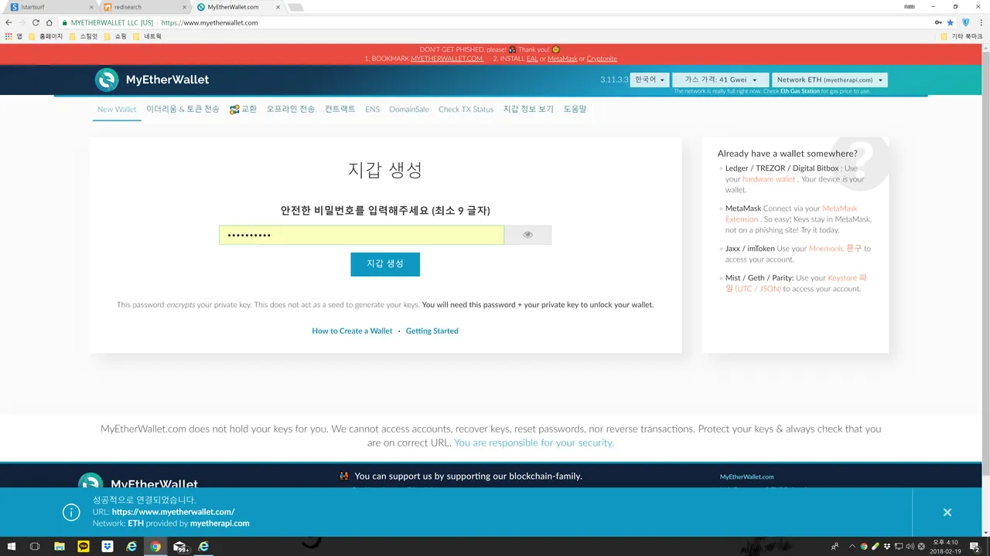Open Dropbox from the taskbar
Screen dimensions: 990x556
108,546
